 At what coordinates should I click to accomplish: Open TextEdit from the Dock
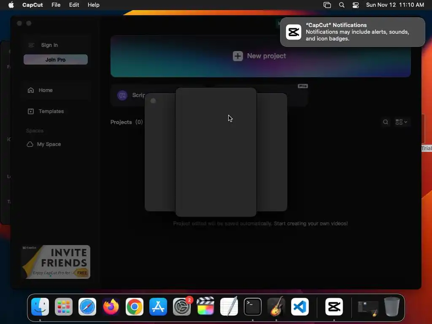229,306
